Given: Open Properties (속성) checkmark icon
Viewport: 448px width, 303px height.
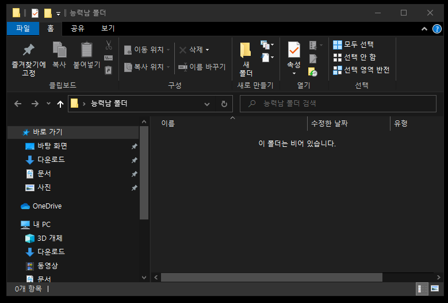Looking at the screenshot, I should point(294,50).
